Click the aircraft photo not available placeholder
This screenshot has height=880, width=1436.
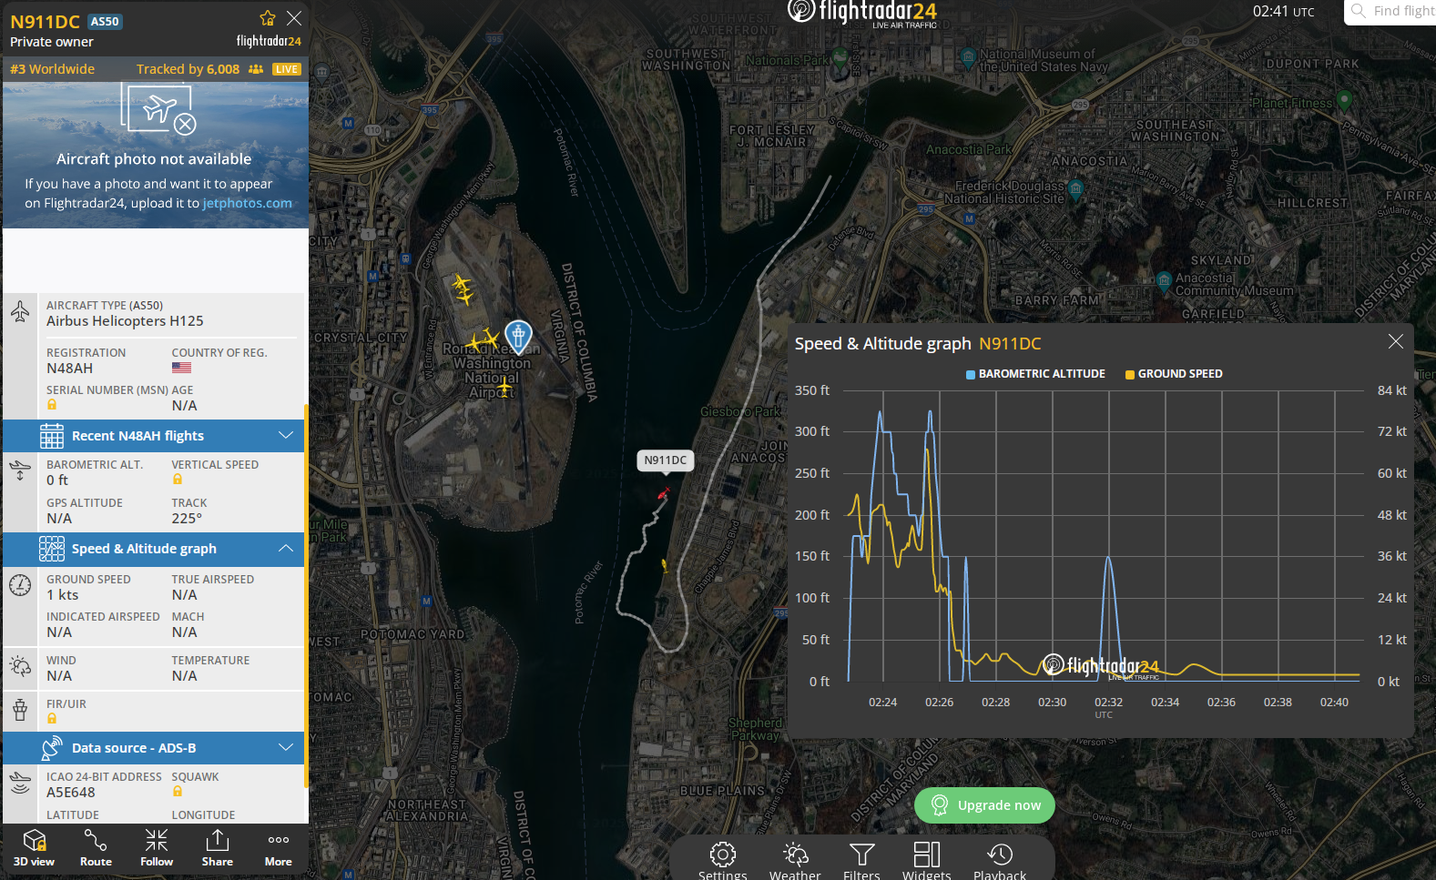(156, 155)
